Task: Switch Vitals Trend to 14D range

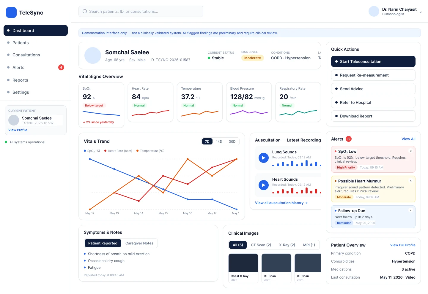Action: 219,142
